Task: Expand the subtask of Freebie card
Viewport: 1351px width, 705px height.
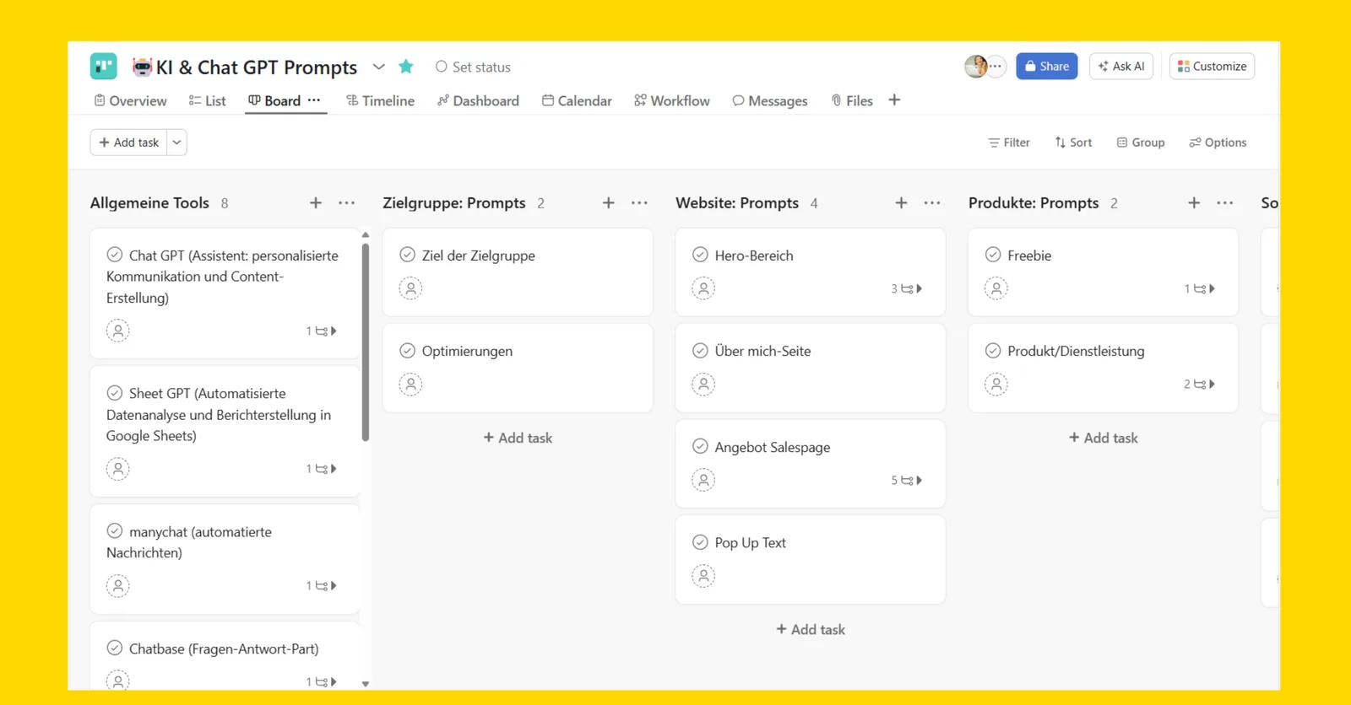Action: click(1200, 288)
